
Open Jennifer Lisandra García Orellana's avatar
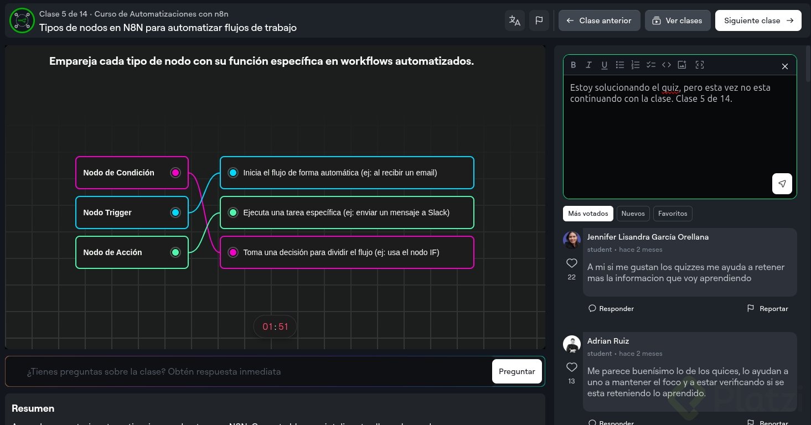tap(572, 240)
